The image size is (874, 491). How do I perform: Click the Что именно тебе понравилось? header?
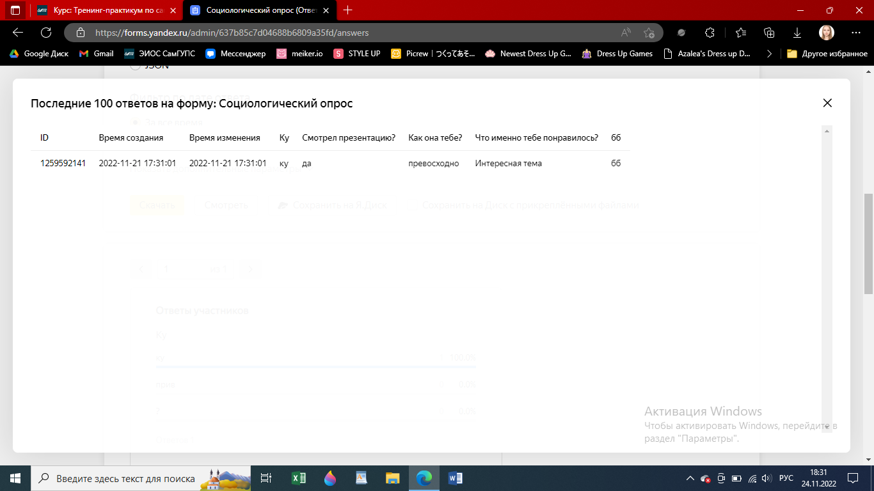pos(537,137)
